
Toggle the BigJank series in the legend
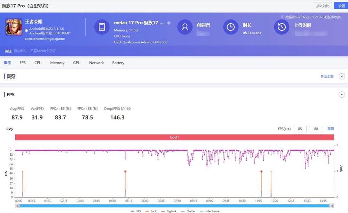169,211
